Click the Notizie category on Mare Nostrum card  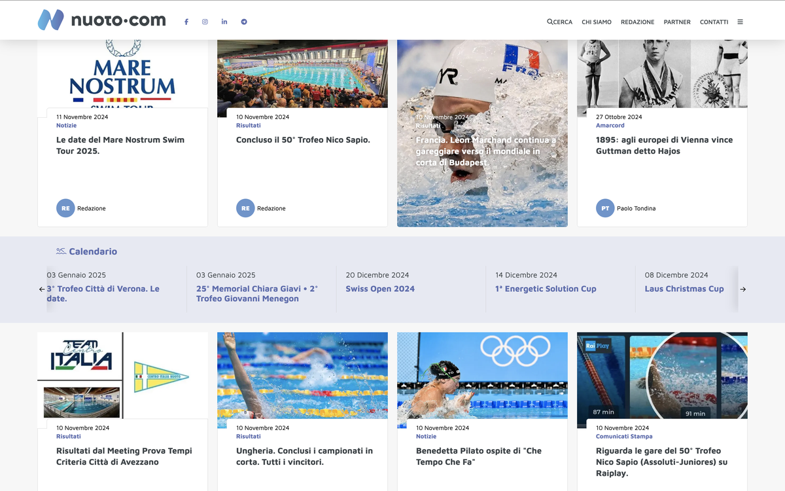[x=66, y=126]
